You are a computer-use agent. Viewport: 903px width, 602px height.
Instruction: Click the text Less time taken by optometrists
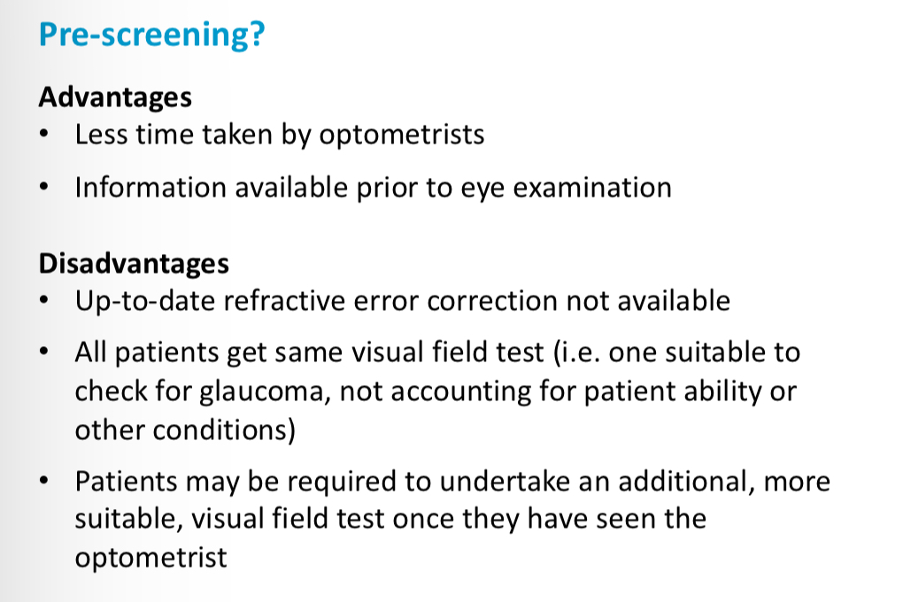point(280,135)
